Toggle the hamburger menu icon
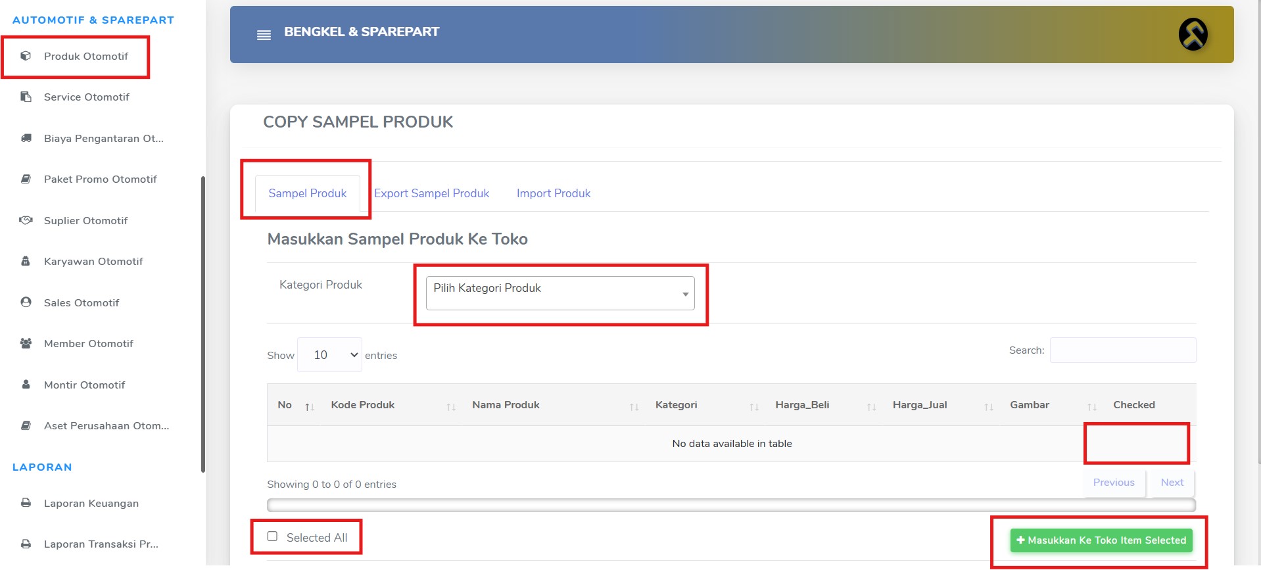This screenshot has height=570, width=1261. tap(264, 35)
